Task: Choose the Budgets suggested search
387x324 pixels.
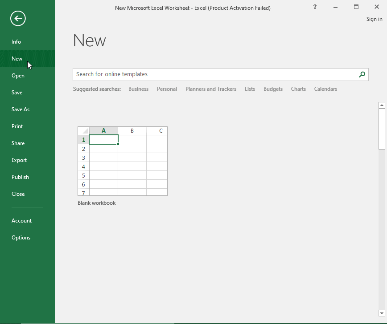Action: [x=273, y=89]
